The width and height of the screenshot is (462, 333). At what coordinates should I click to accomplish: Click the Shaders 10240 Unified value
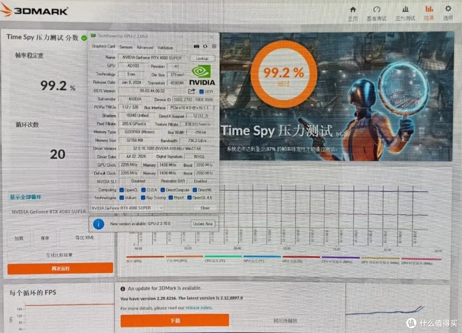(x=137, y=115)
